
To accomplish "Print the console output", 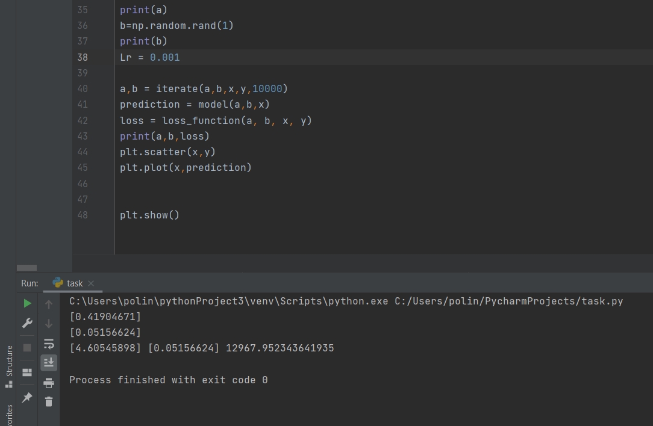I will [49, 383].
